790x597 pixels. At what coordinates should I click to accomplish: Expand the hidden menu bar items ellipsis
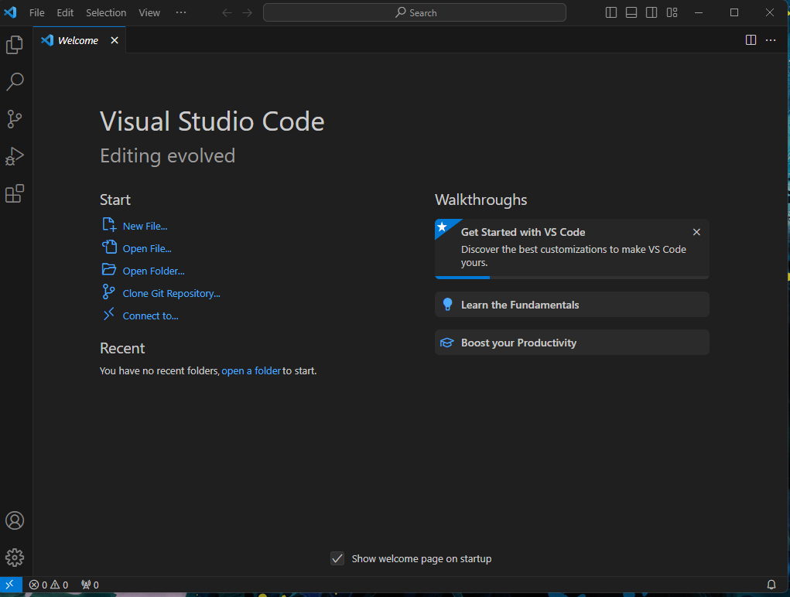[181, 12]
